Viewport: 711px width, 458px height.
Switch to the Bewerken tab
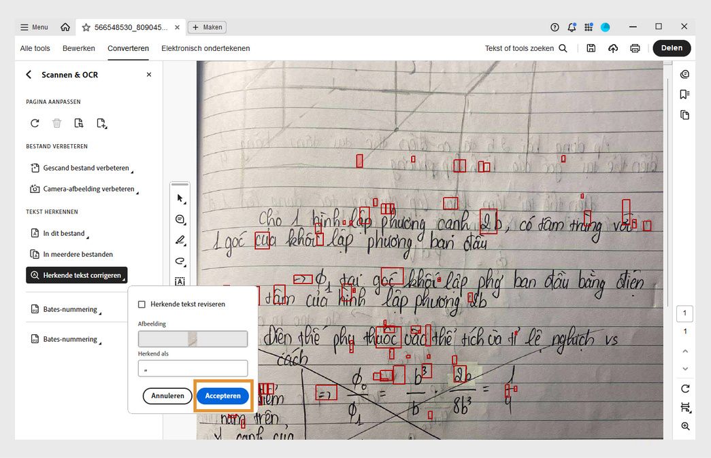coord(78,48)
